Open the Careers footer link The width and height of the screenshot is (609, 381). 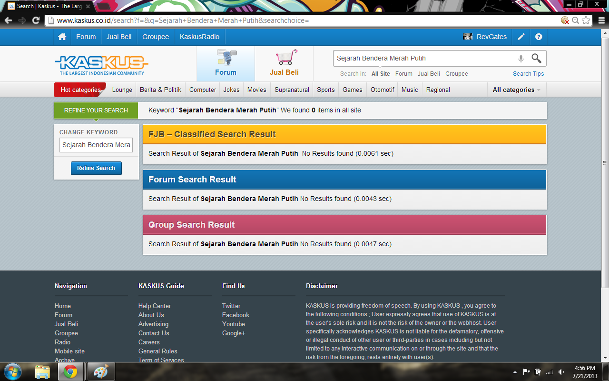pos(149,342)
